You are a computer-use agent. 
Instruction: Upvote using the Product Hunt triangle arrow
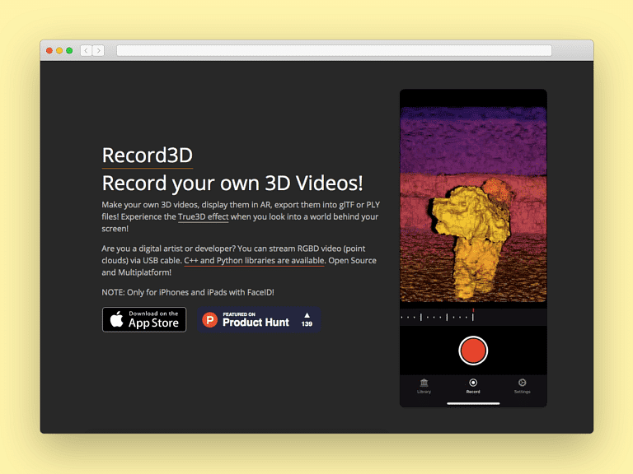click(x=307, y=314)
